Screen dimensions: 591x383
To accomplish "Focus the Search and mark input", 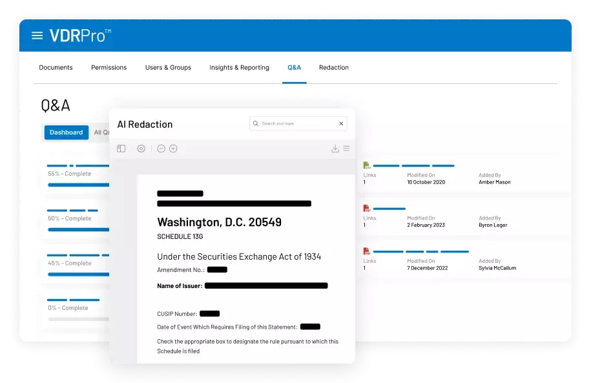I will coord(297,123).
